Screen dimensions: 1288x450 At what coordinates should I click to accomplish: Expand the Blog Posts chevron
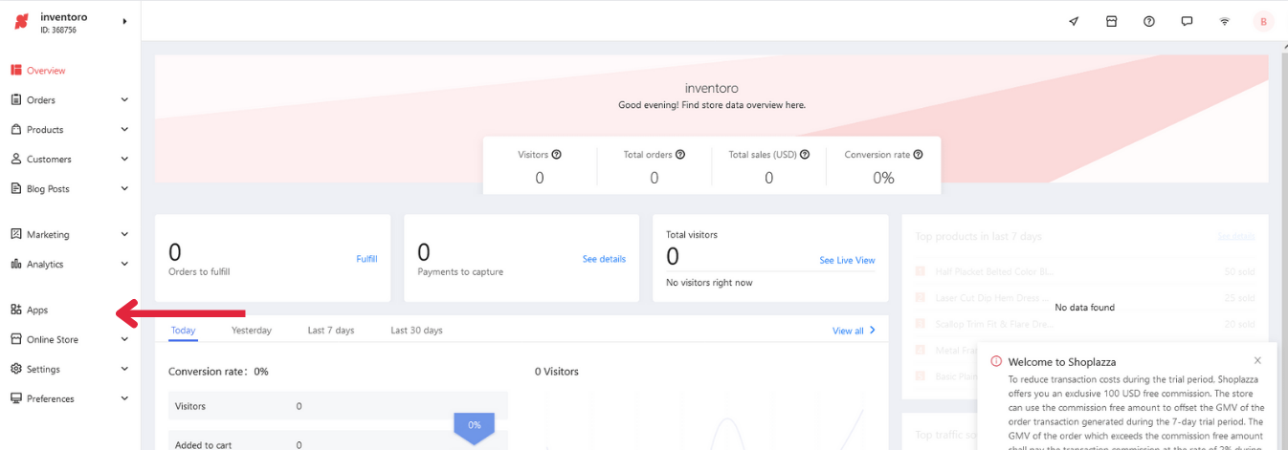(x=124, y=188)
